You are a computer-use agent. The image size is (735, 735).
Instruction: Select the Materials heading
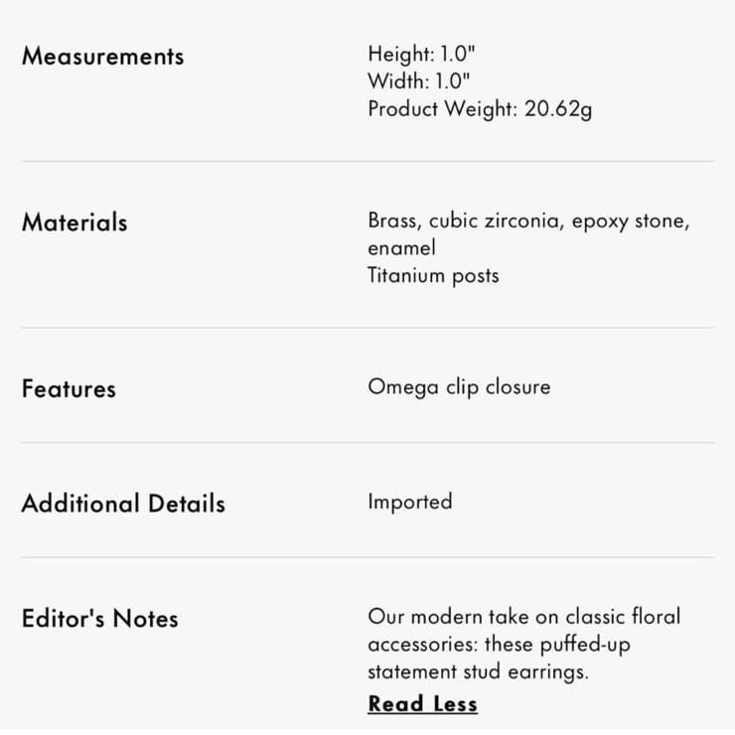[x=74, y=222]
